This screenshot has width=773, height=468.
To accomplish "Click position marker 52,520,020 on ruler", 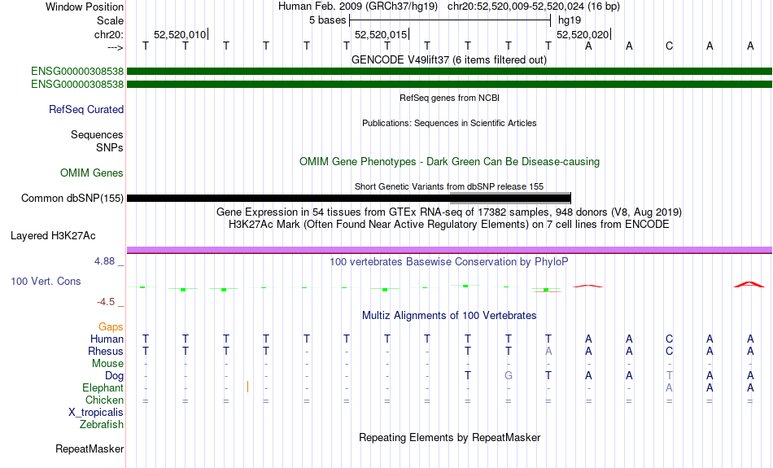I will [x=583, y=34].
